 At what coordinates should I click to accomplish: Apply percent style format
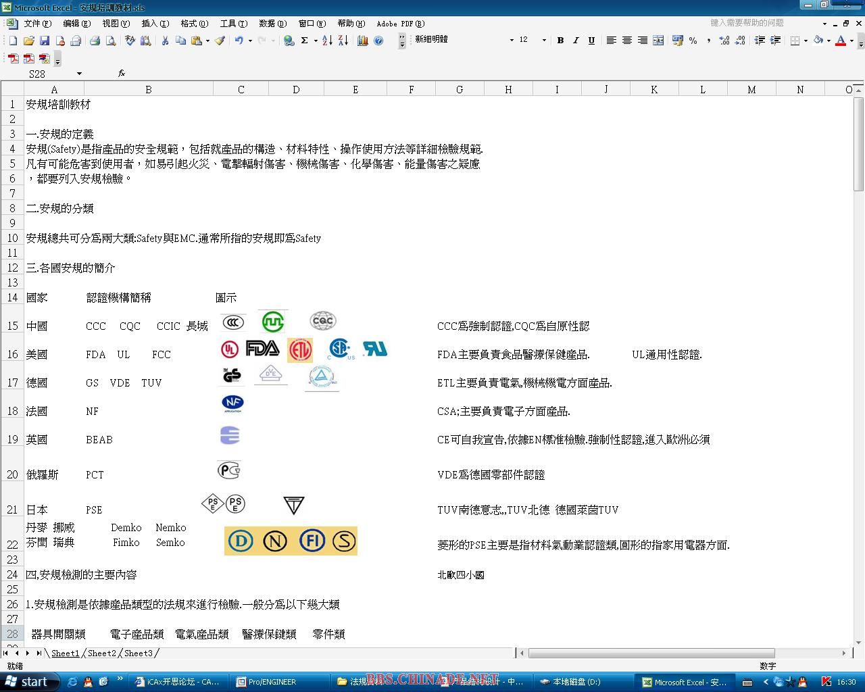[x=693, y=41]
